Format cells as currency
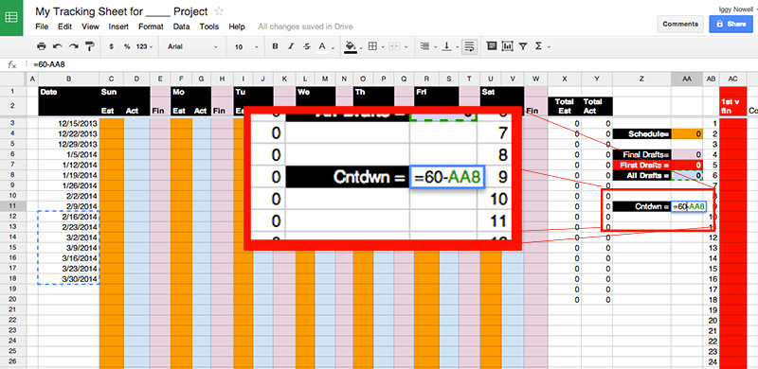 coord(112,47)
